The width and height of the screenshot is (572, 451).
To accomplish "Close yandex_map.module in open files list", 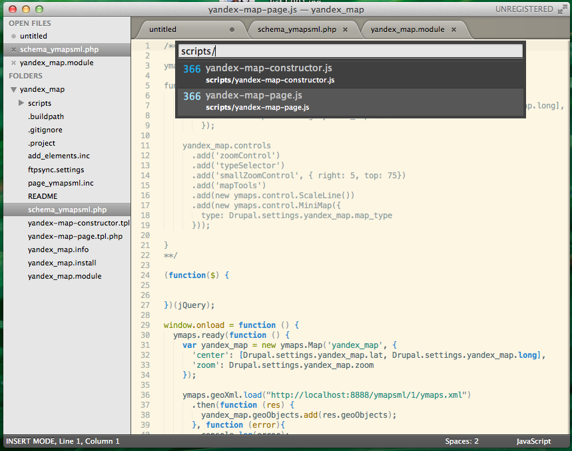I will click(13, 63).
